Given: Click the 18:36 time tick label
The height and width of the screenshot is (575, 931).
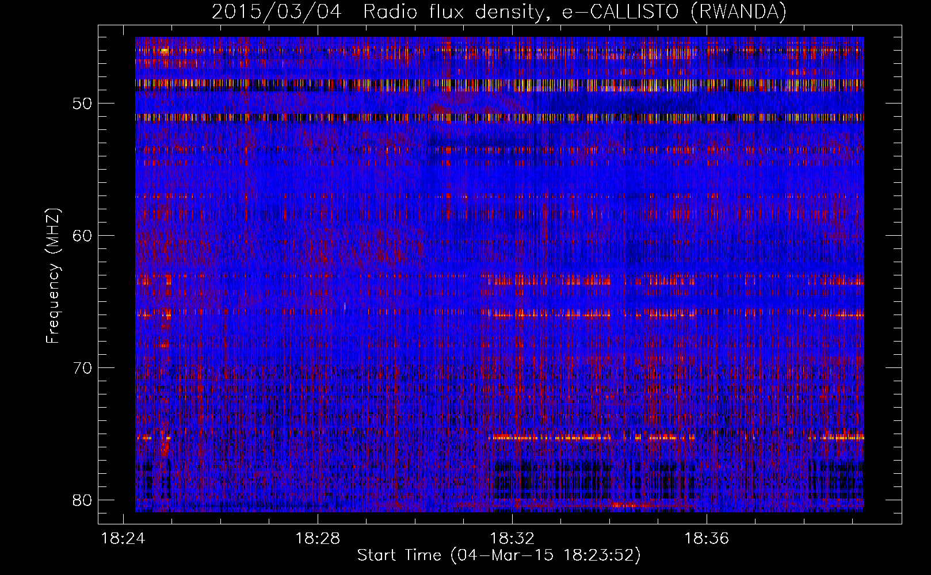Looking at the screenshot, I should tap(706, 539).
